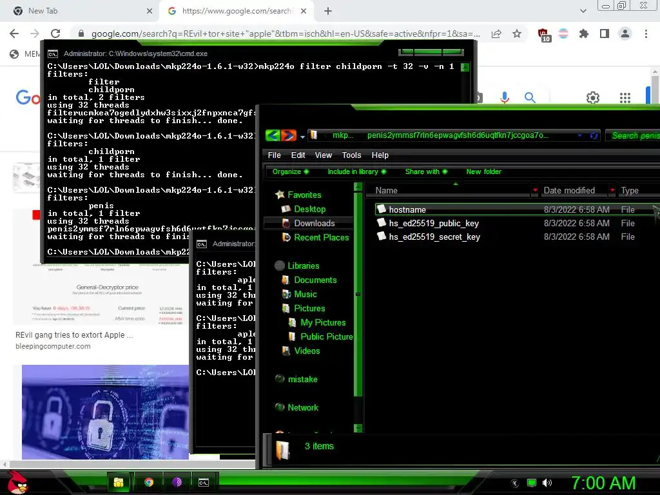Open the Google apps grid
Viewport: 660px width, 495px height.
point(625,98)
